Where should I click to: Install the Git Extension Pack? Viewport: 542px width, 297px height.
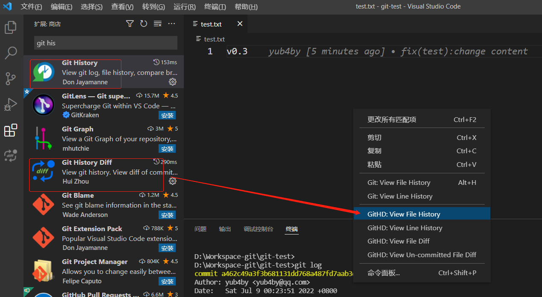coord(167,248)
